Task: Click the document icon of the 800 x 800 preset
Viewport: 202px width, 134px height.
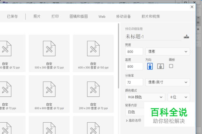Action: pos(49,89)
